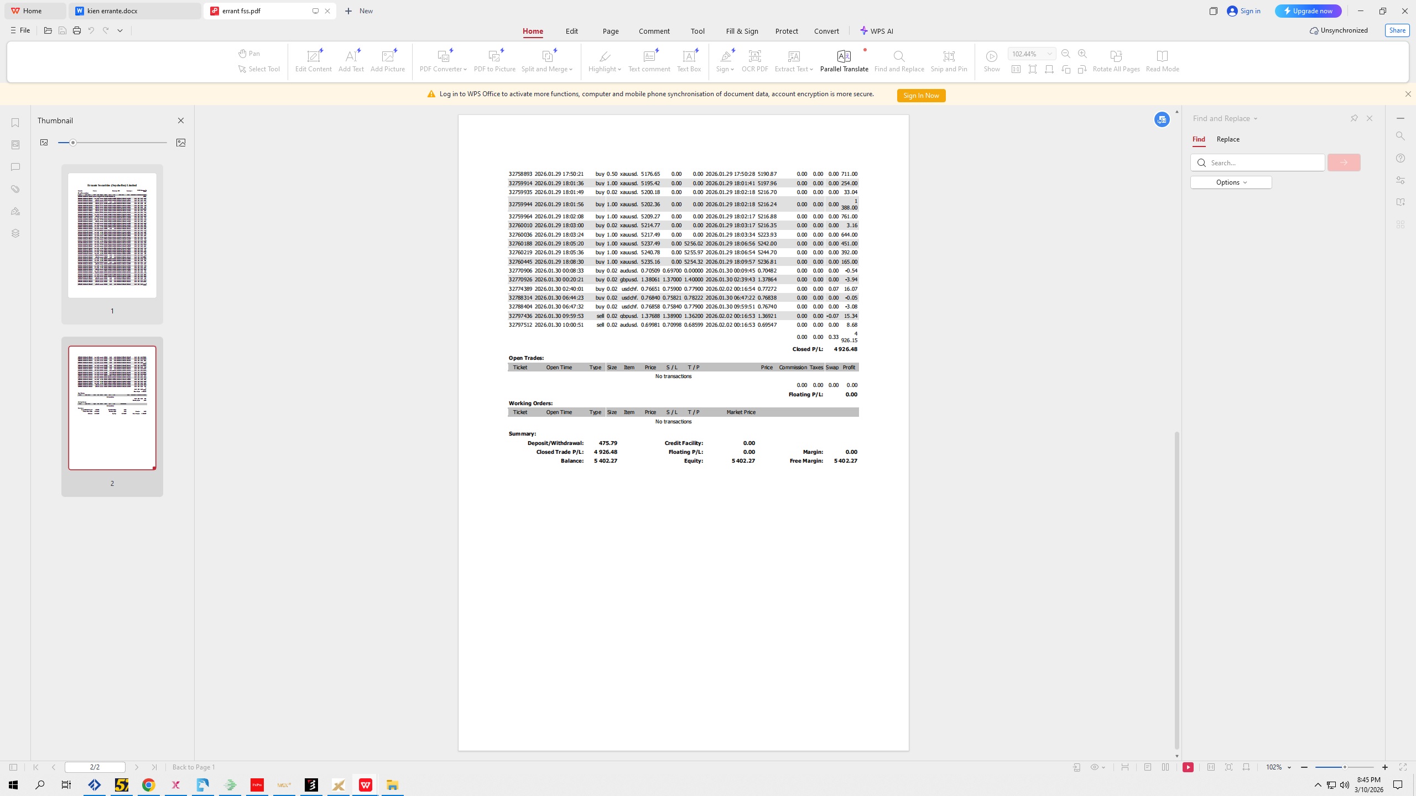Click the Open file folder icon
This screenshot has width=1416, height=796.
pyautogui.click(x=48, y=31)
